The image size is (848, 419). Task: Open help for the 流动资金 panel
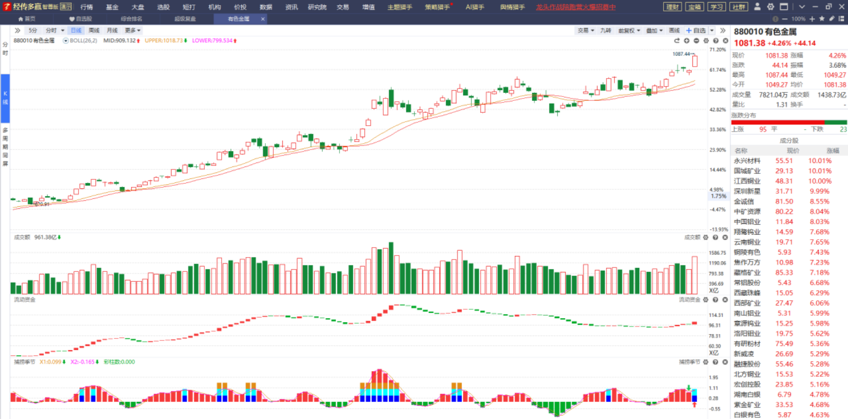click(715, 300)
